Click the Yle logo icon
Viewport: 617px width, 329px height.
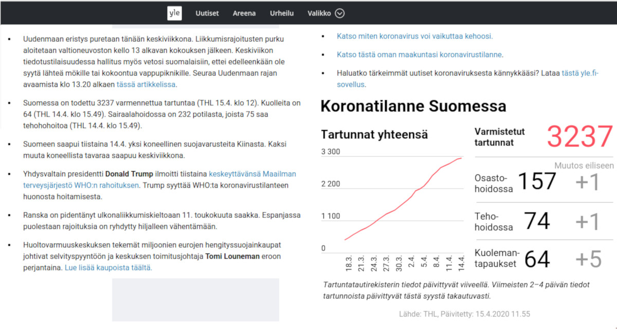tap(174, 13)
